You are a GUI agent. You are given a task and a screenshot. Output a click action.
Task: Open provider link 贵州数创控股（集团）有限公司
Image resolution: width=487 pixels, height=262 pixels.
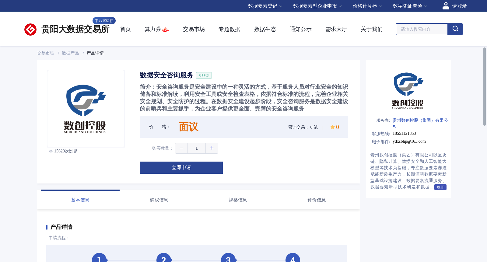click(420, 123)
